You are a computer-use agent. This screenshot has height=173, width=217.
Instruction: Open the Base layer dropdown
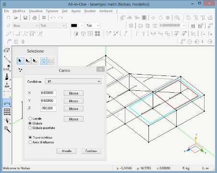[x=25, y=25]
